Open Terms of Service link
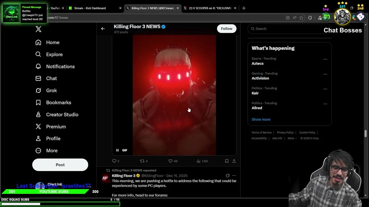Image resolution: width=369 pixels, height=207 pixels. 261,133
